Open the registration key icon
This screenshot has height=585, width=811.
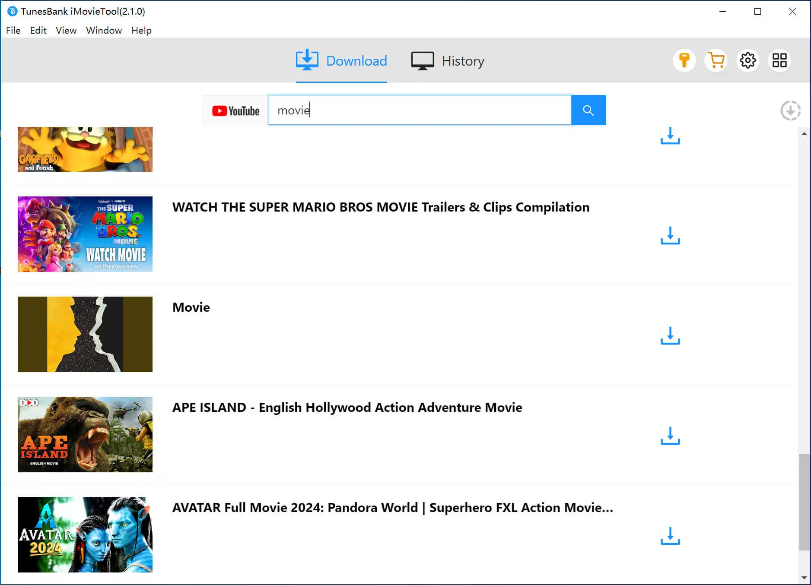684,60
